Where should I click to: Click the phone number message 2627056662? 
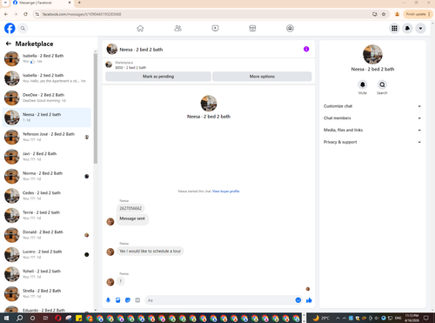click(x=130, y=208)
